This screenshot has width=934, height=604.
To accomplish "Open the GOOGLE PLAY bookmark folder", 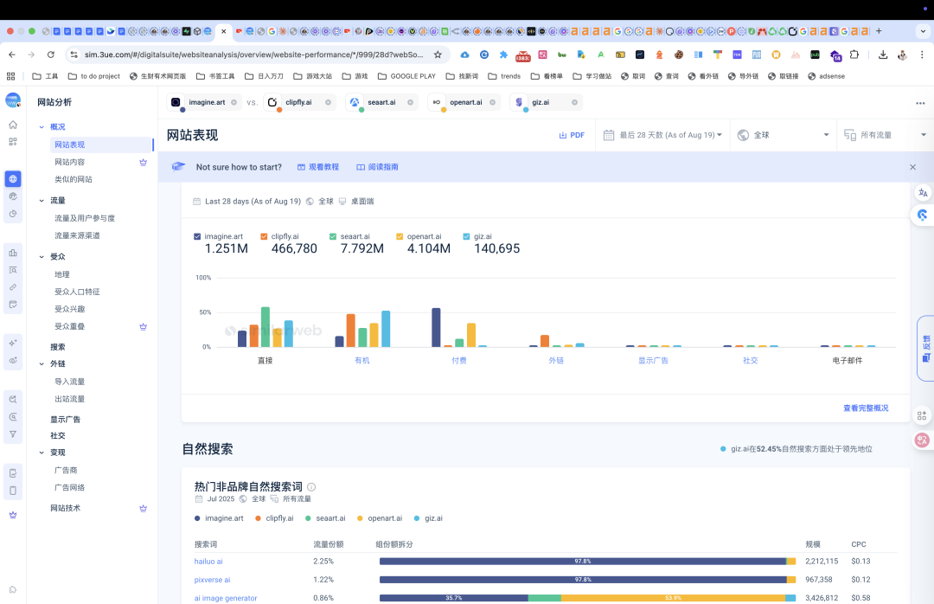I will (406, 76).
